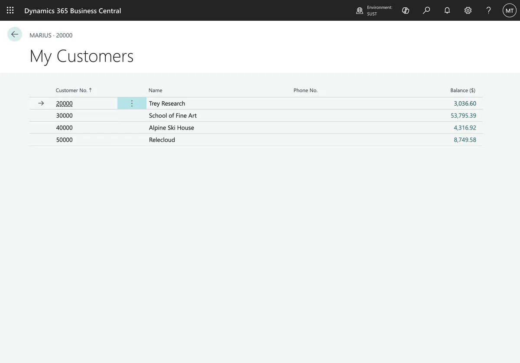This screenshot has width=520, height=363.
Task: Open balance 53,795.39 drilldown
Action: 463,116
